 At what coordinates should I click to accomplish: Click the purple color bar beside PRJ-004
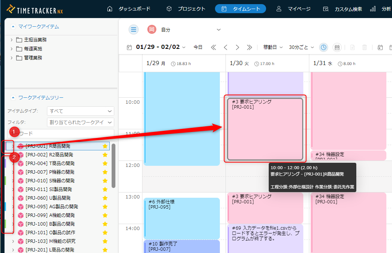[5, 164]
